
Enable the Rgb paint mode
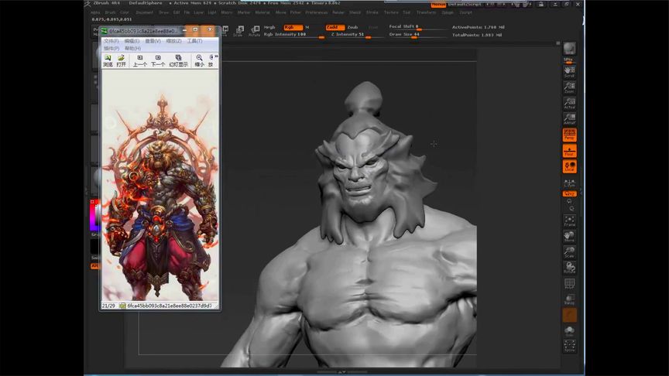click(293, 27)
